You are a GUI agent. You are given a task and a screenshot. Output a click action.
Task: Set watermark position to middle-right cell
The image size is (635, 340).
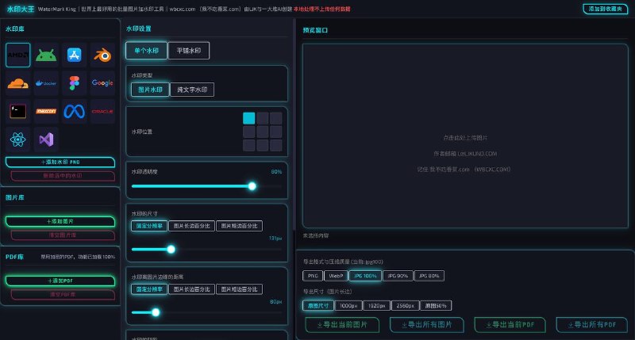[275, 132]
